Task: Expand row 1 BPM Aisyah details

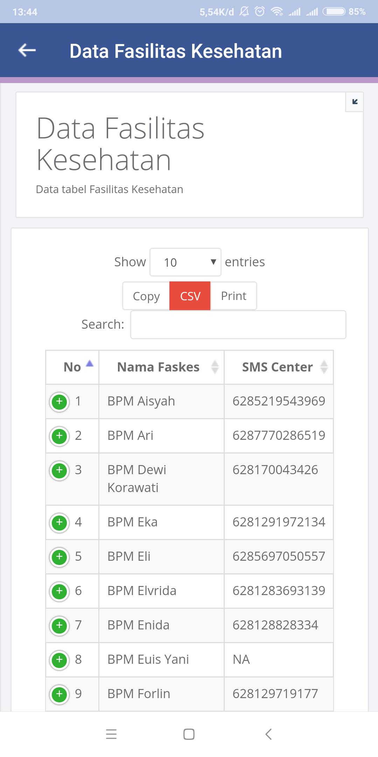Action: tap(59, 402)
